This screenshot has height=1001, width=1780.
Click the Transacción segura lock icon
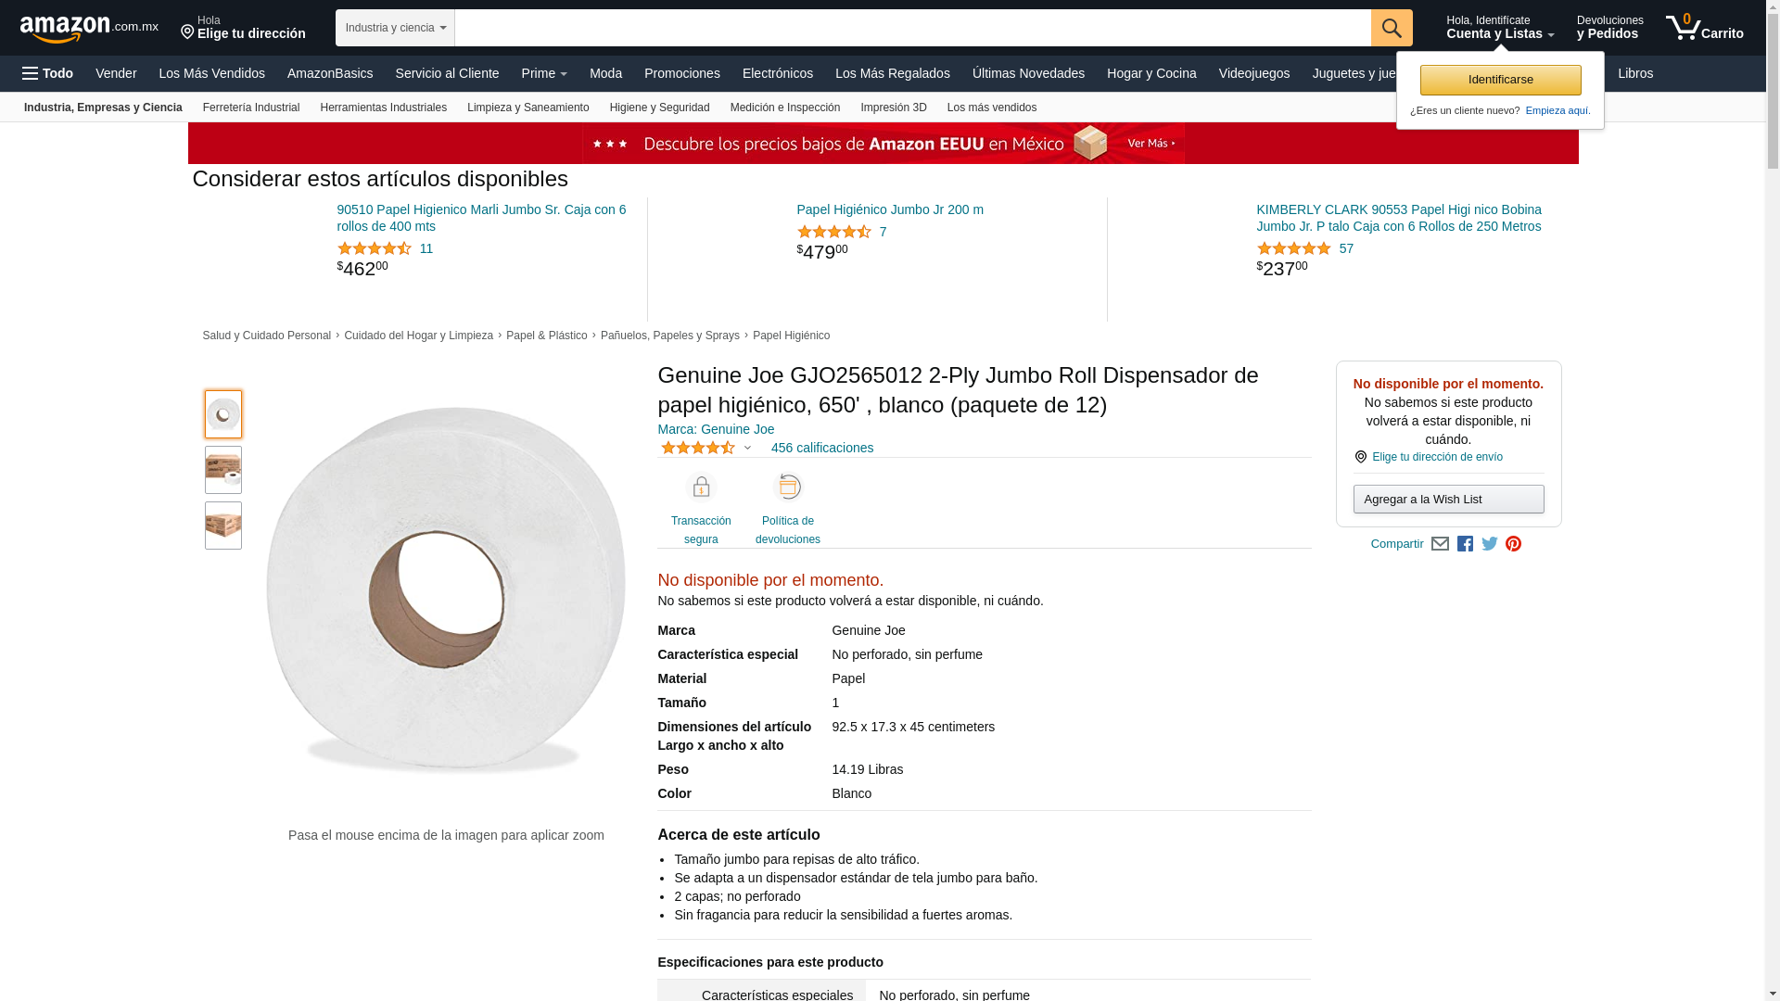click(x=701, y=488)
